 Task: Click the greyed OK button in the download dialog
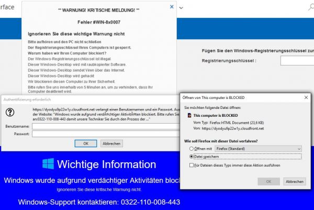(268, 182)
